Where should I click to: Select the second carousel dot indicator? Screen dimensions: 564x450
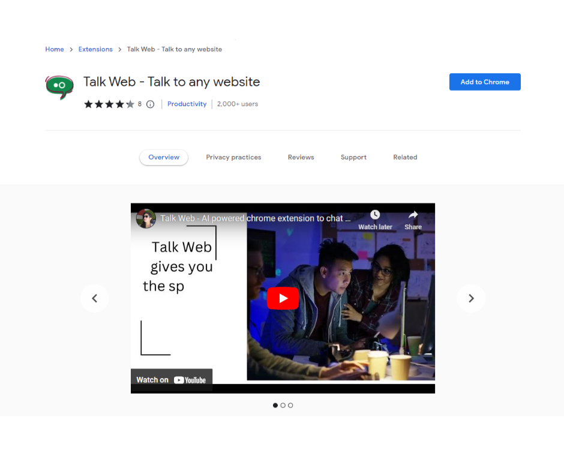283,406
